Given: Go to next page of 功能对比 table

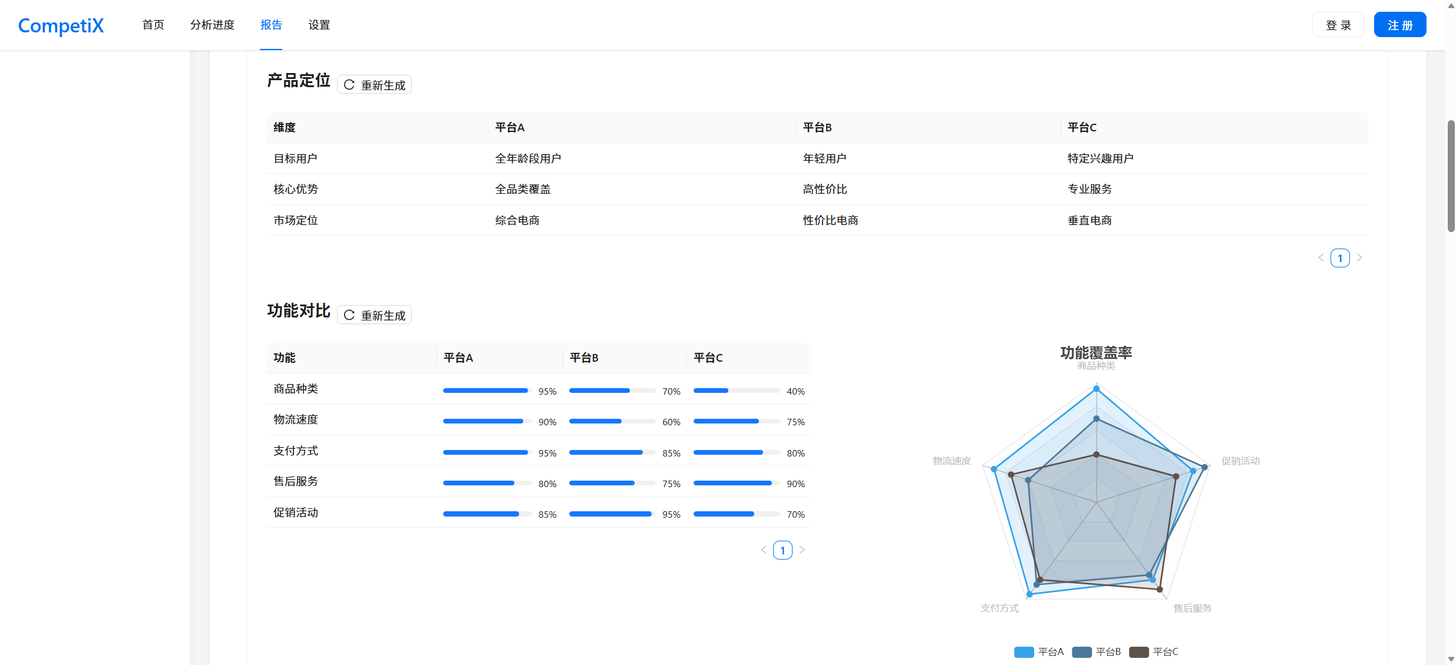Looking at the screenshot, I should click(x=802, y=550).
